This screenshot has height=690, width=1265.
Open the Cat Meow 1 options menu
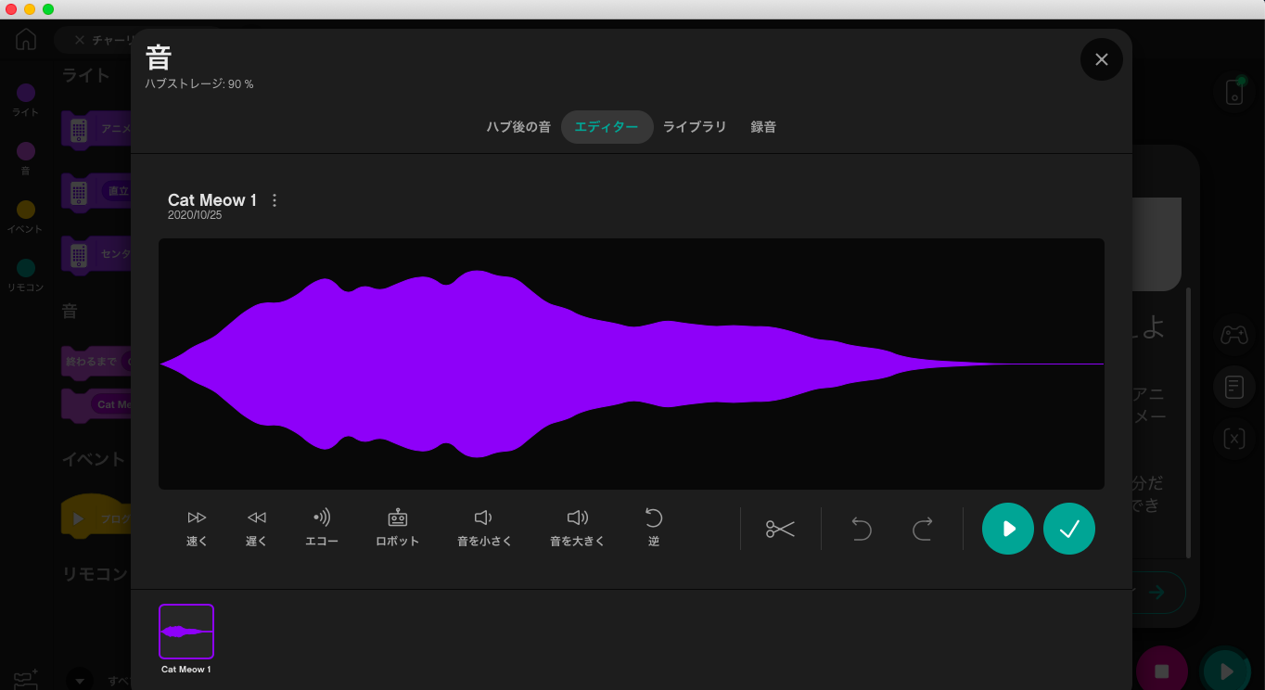274,199
